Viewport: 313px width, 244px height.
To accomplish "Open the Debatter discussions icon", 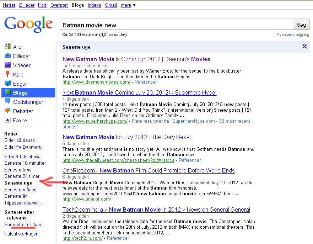I will click(x=7, y=111).
